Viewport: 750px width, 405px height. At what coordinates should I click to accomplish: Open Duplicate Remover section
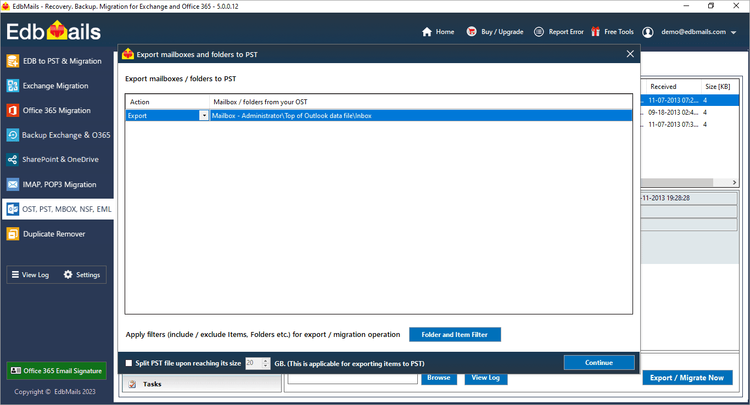58,234
